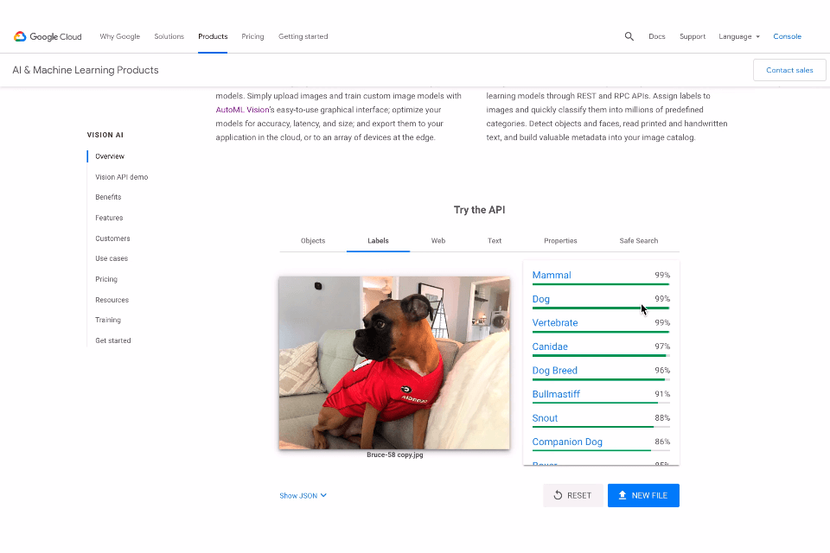830x553 pixels.
Task: Click the Mammal label result
Action: [552, 275]
